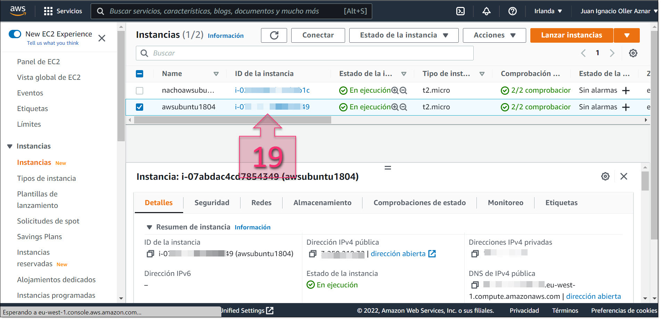Check the nachoawsubu instance checkbox

tap(139, 90)
